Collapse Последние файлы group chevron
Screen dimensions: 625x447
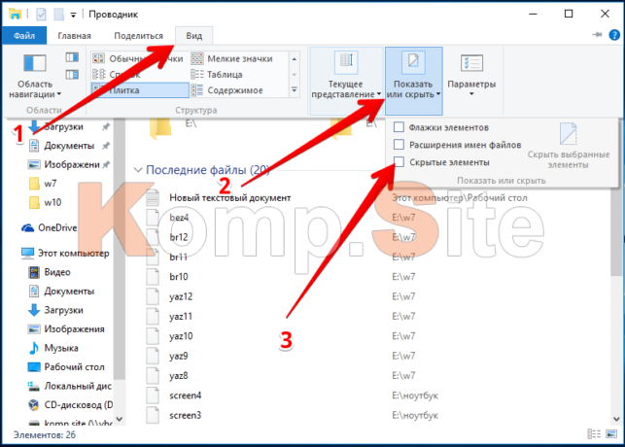click(138, 170)
